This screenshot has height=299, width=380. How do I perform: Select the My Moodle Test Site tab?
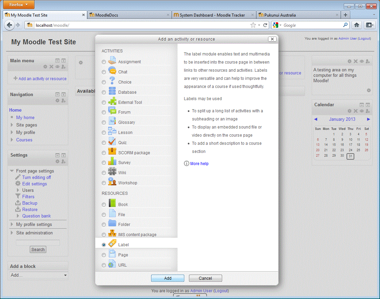(x=45, y=15)
